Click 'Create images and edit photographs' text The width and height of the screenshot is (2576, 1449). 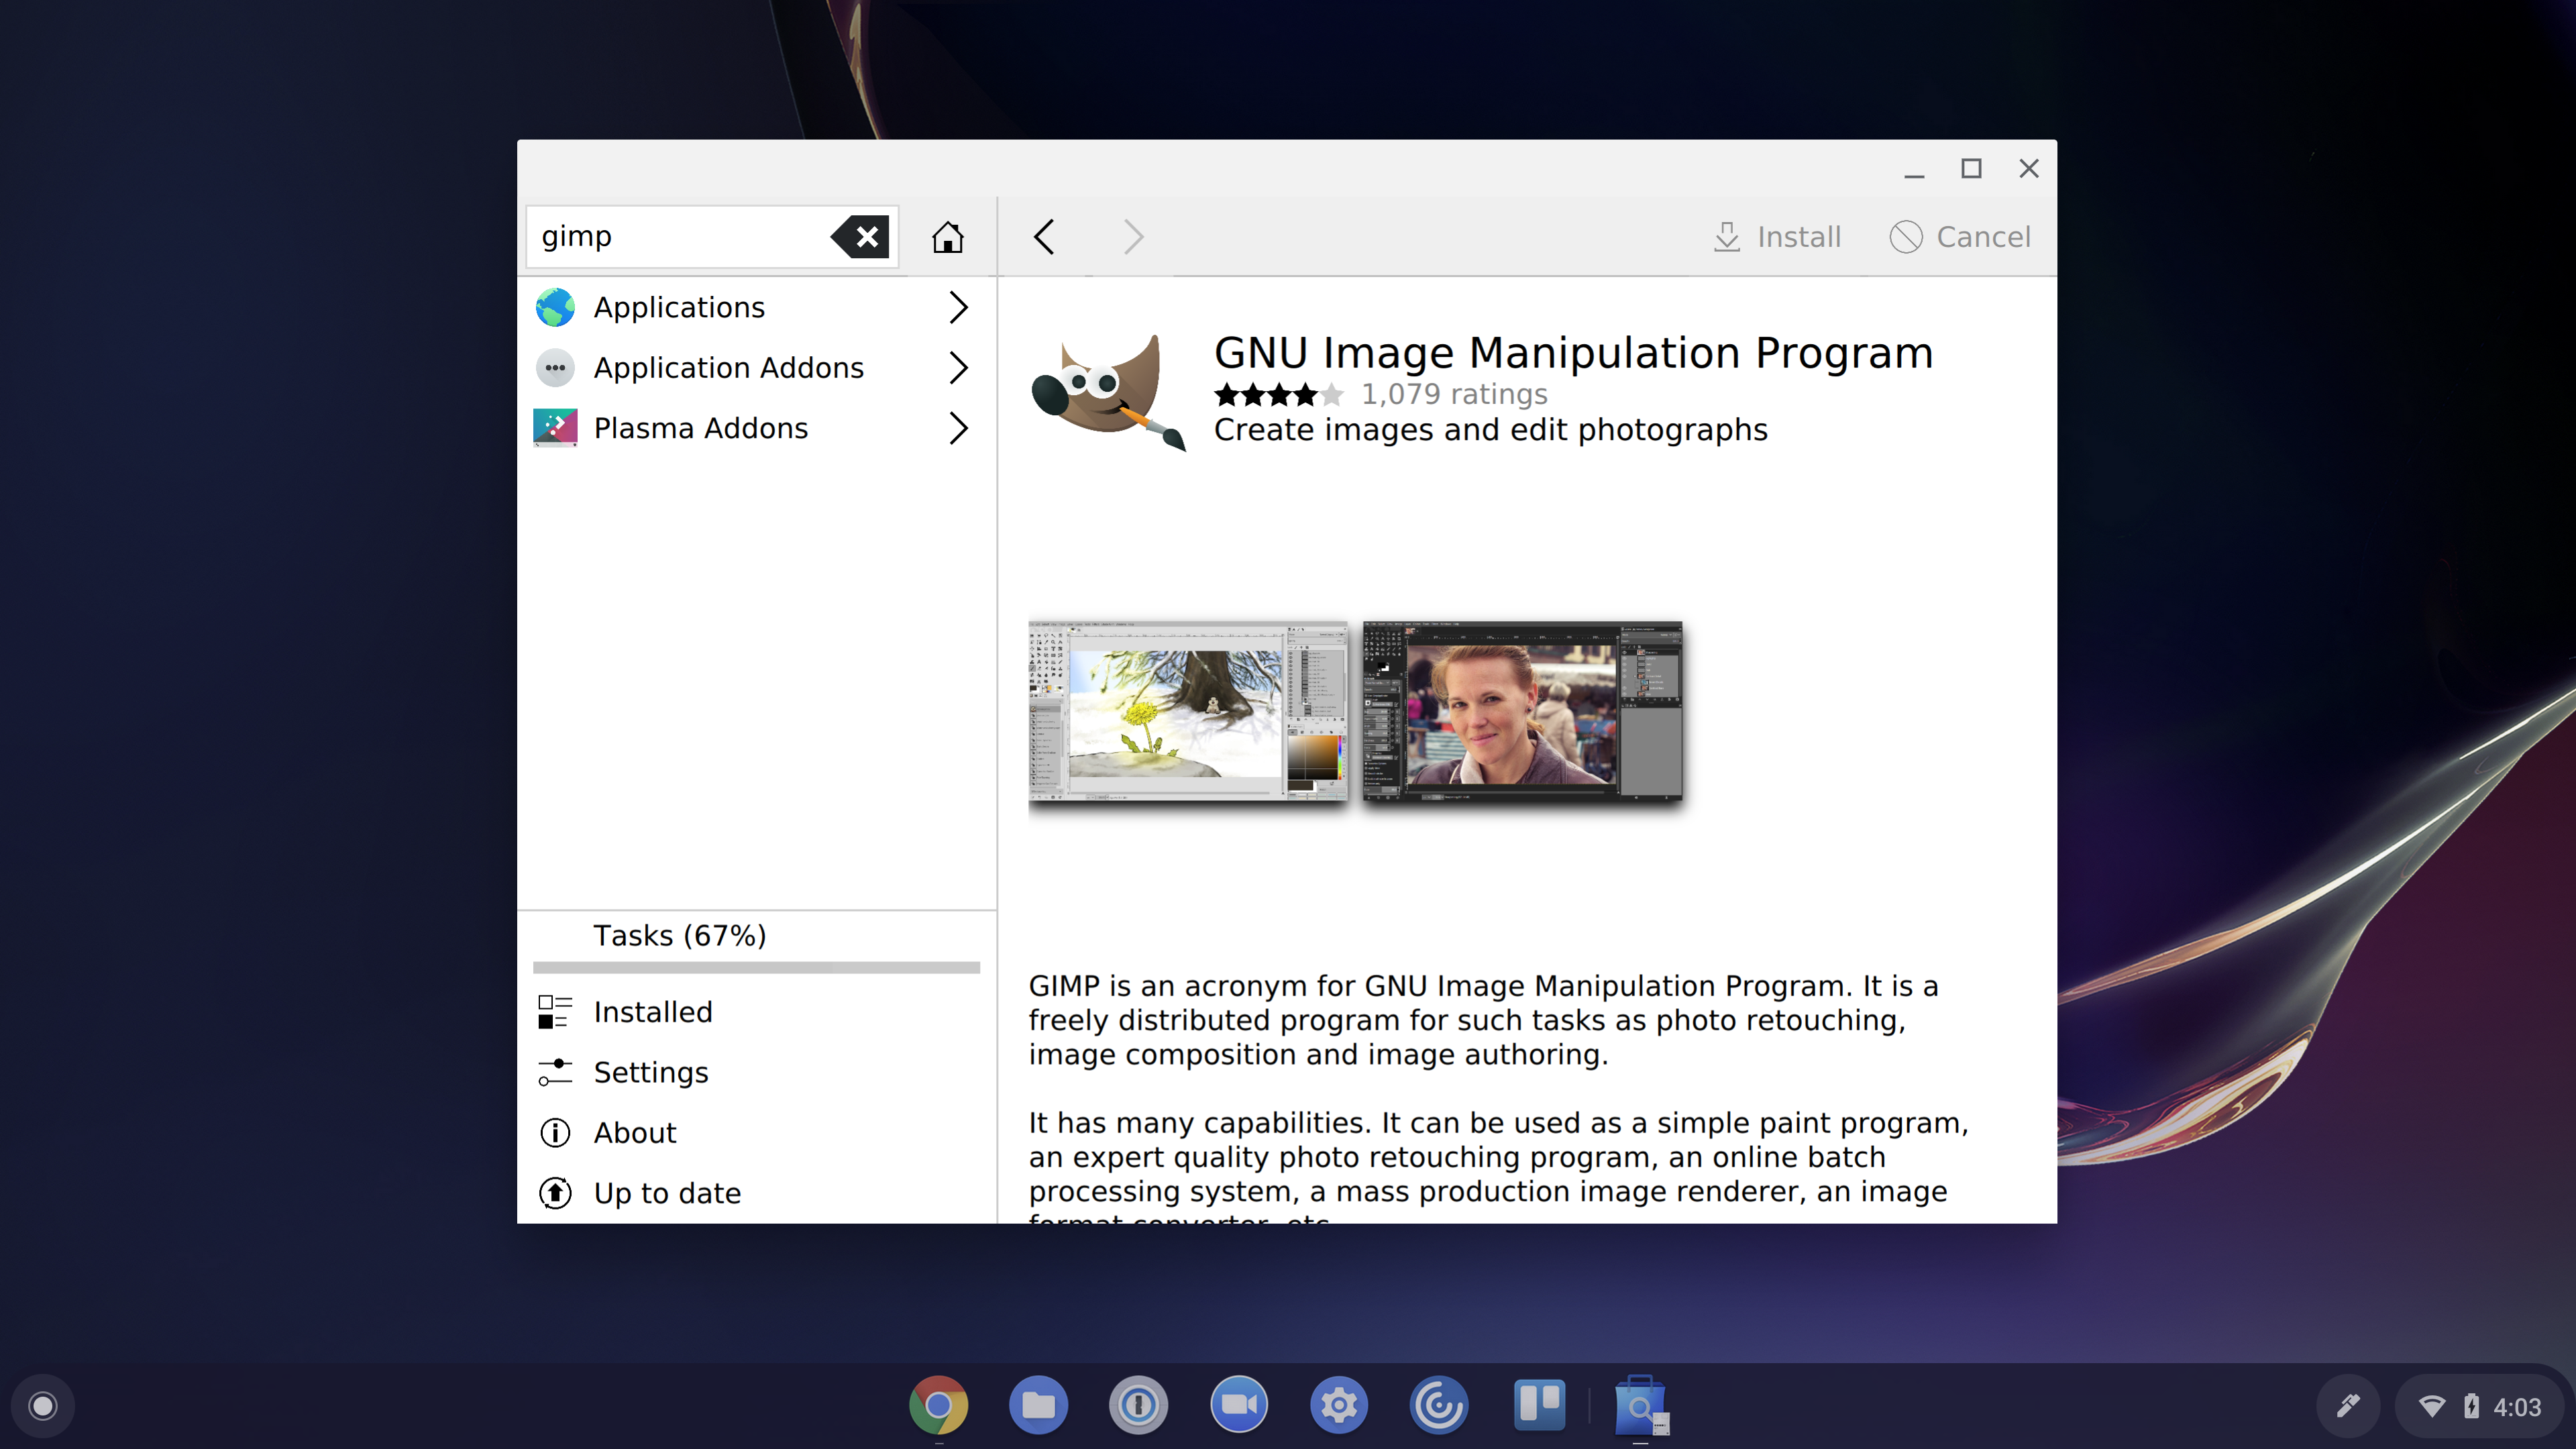click(x=1490, y=430)
